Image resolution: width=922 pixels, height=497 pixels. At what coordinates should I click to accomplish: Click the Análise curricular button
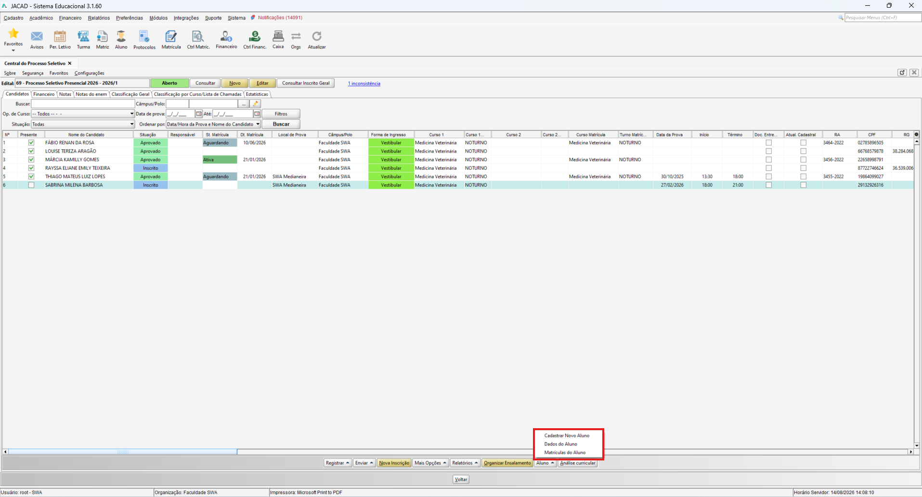(578, 463)
